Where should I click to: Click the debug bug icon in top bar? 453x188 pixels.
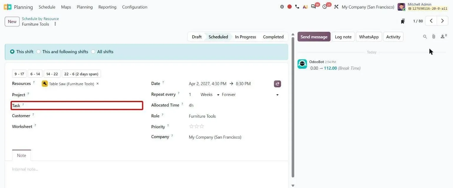click(282, 7)
